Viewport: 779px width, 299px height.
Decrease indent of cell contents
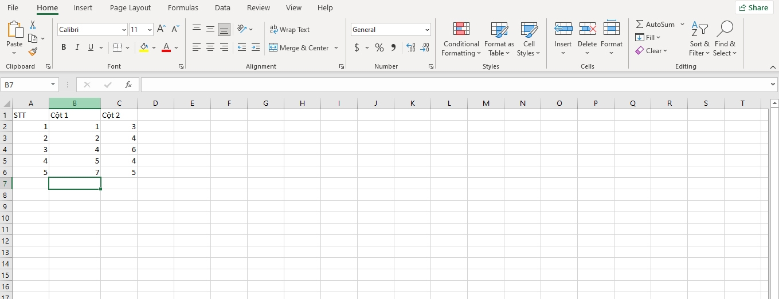pos(242,47)
